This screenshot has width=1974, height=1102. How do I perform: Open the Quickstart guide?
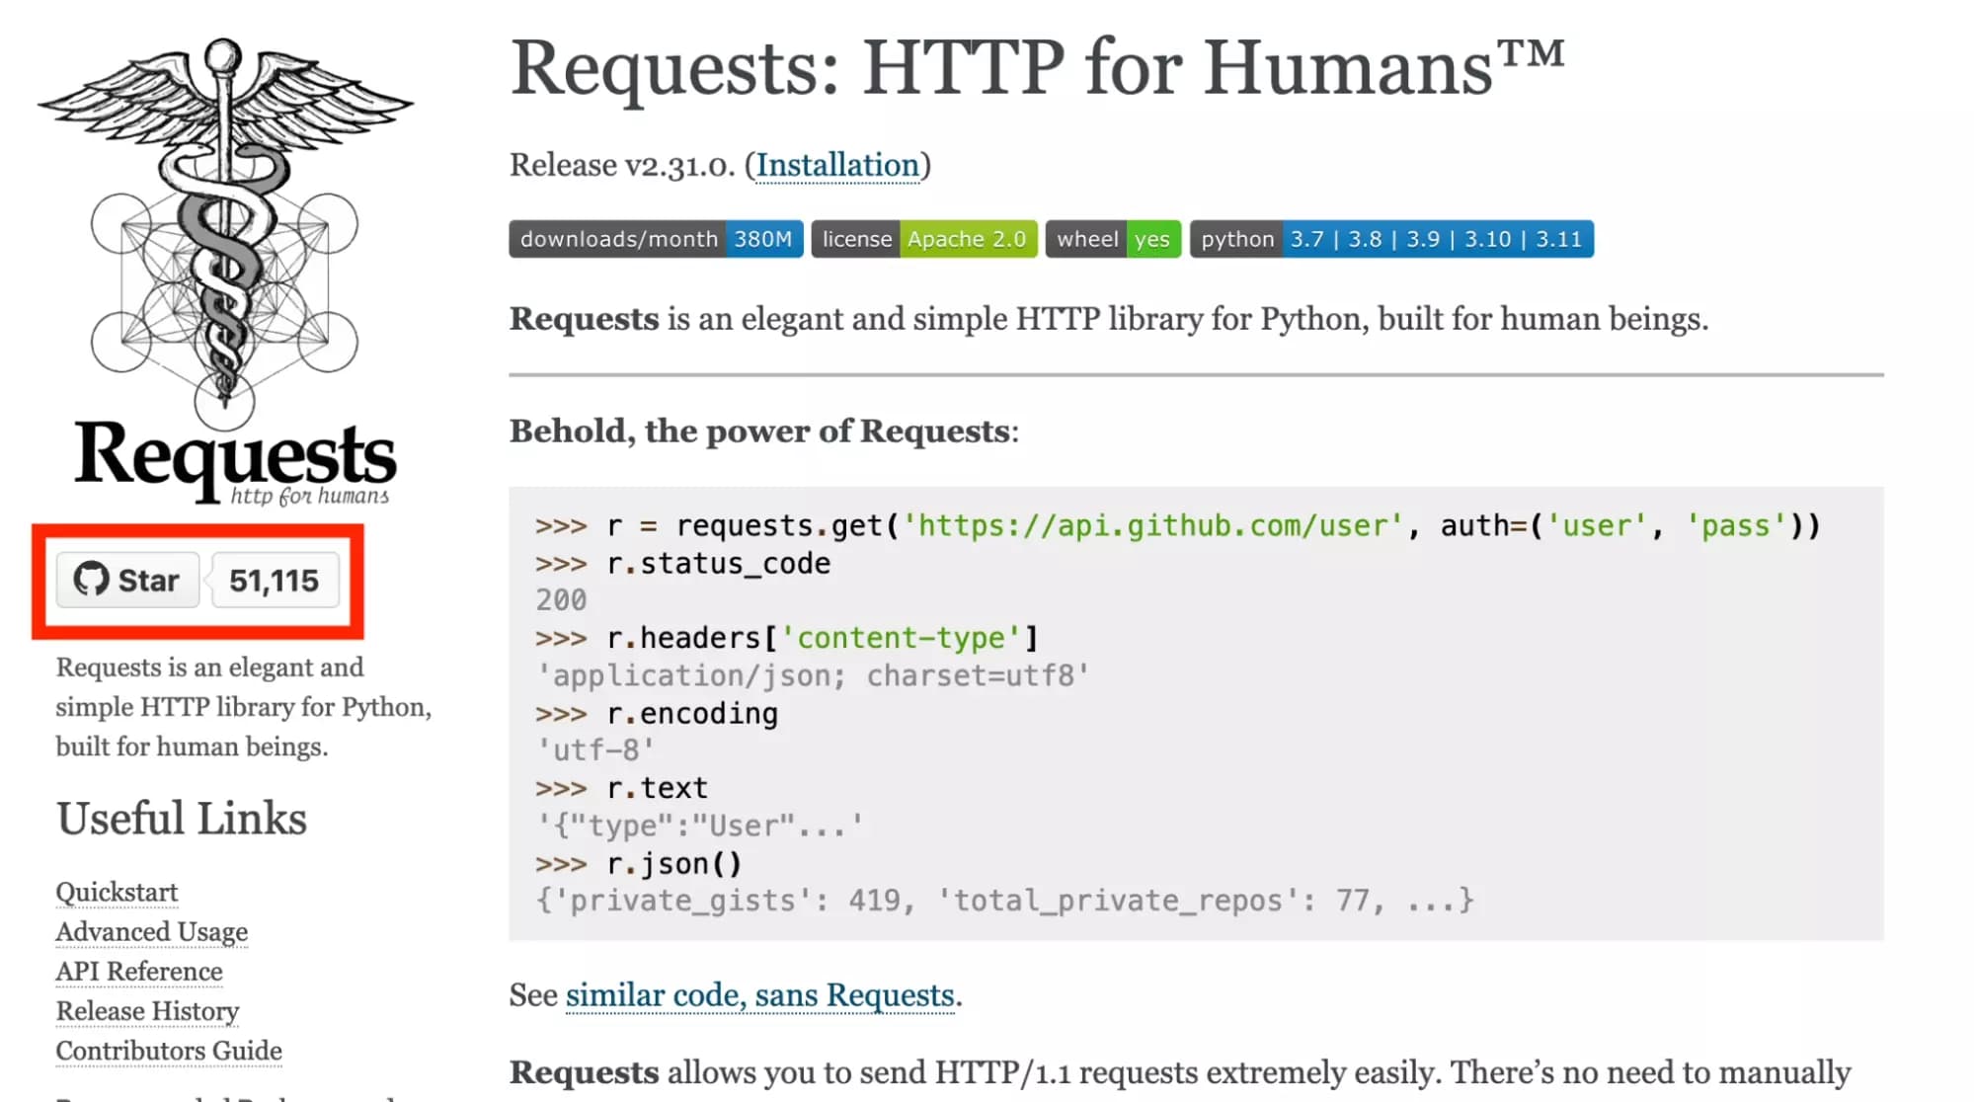(x=116, y=892)
